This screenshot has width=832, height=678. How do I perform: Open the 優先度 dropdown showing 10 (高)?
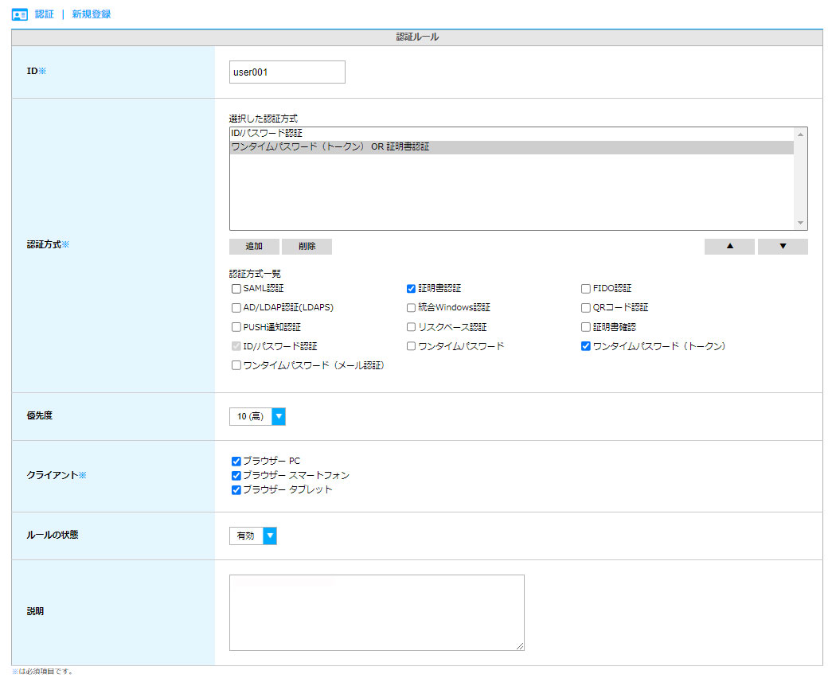coord(257,416)
